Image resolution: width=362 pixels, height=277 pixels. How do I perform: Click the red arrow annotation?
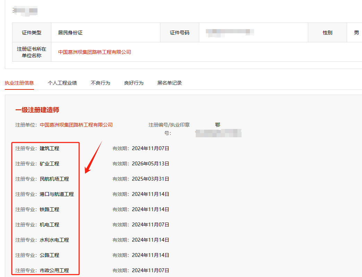[x=93, y=158]
